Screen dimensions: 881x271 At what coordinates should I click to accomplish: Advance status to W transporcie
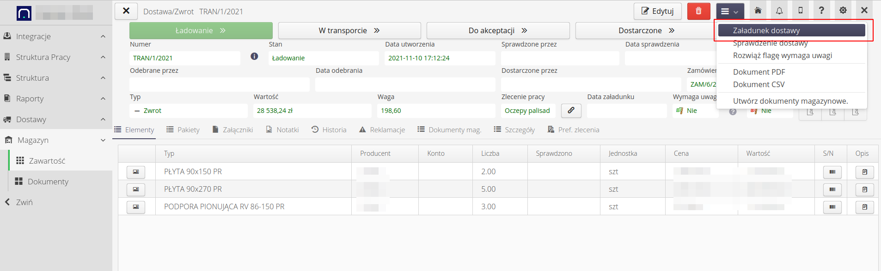(349, 30)
